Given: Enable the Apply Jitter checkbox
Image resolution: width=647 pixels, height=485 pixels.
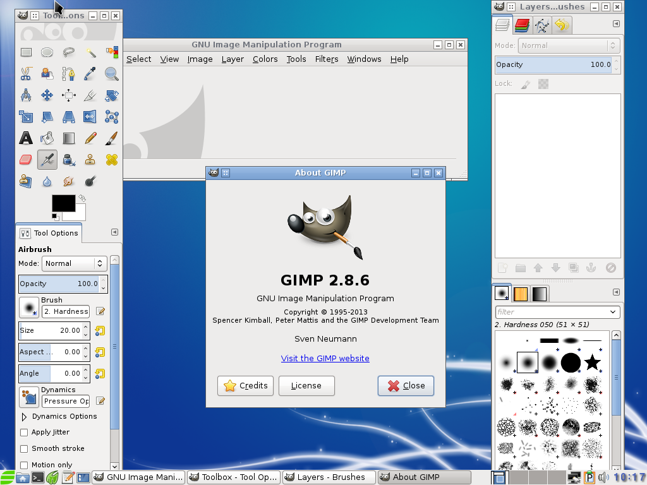Looking at the screenshot, I should coord(24,432).
